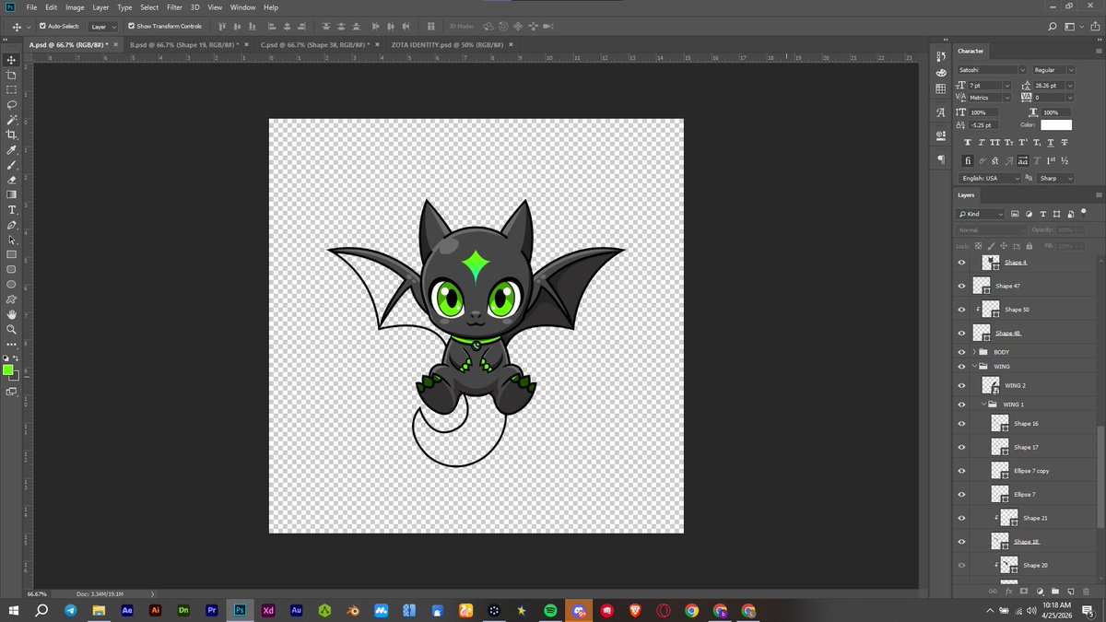Select the Artboard tool
The height and width of the screenshot is (622, 1106).
(x=11, y=75)
